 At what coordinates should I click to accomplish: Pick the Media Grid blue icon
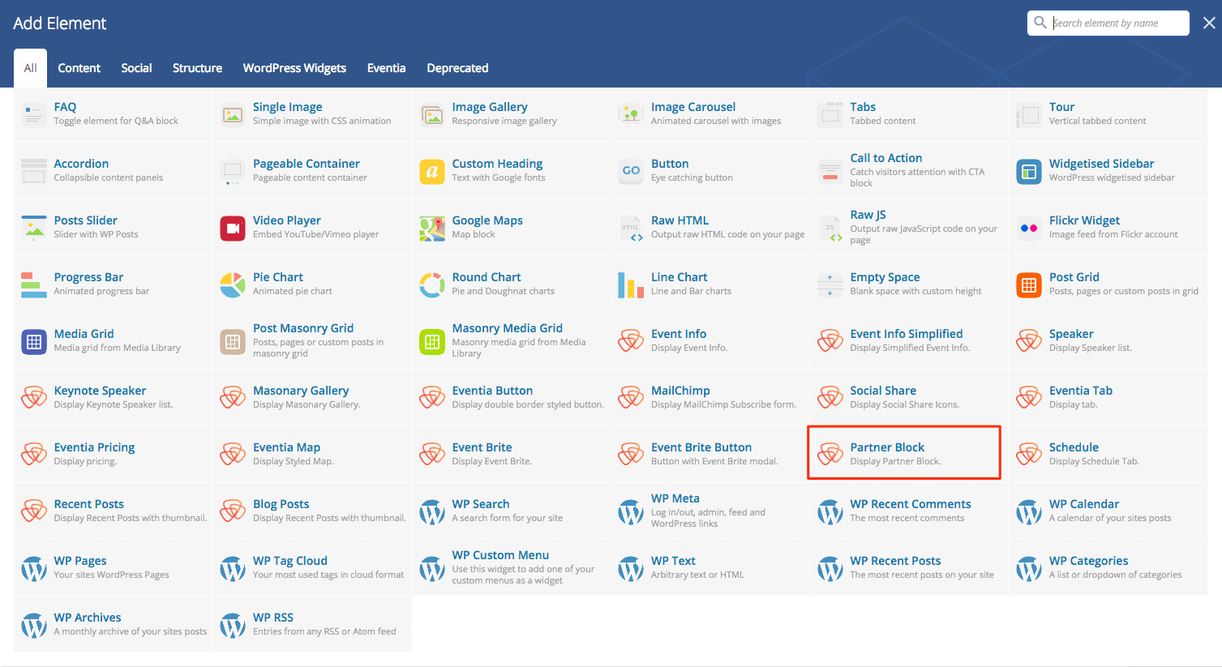coord(34,342)
